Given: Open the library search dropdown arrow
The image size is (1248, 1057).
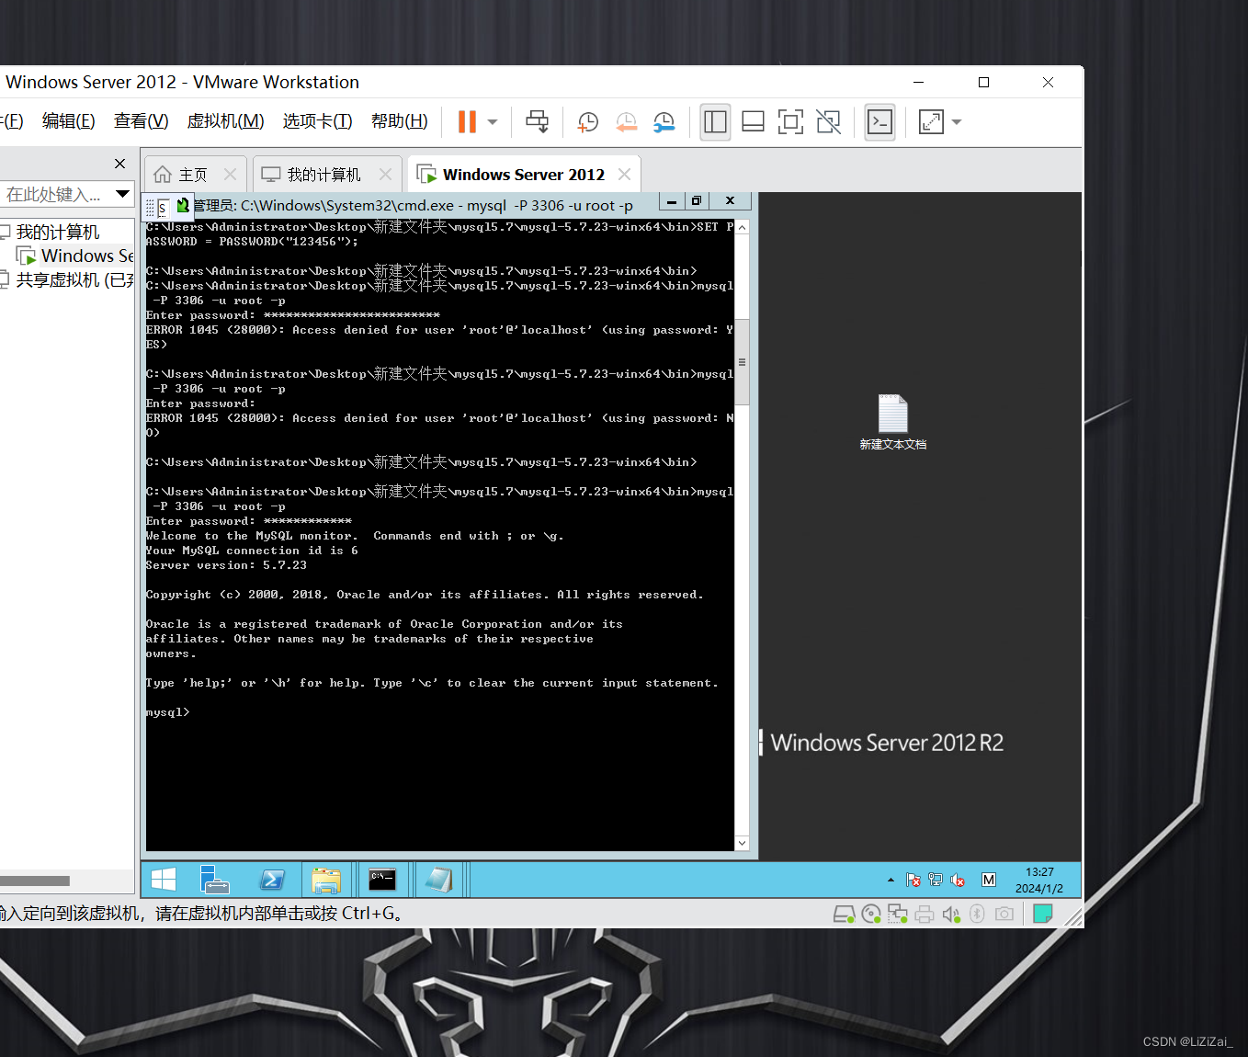Looking at the screenshot, I should tap(122, 194).
